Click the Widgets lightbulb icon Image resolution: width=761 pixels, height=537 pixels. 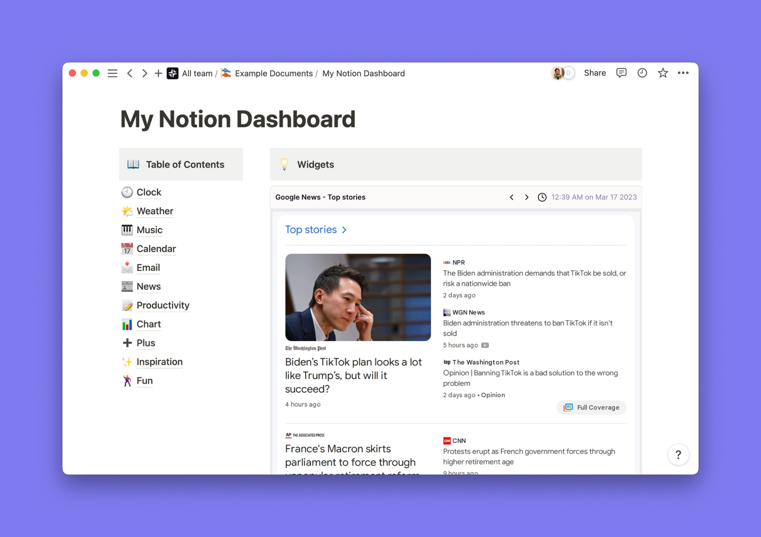(x=284, y=164)
